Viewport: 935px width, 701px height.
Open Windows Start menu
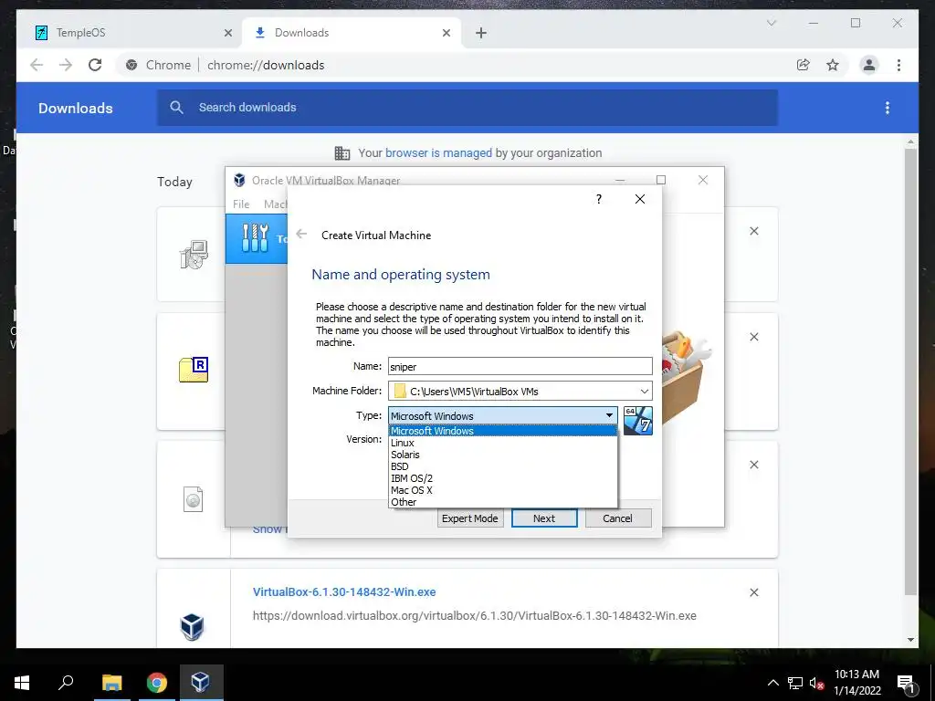22,683
